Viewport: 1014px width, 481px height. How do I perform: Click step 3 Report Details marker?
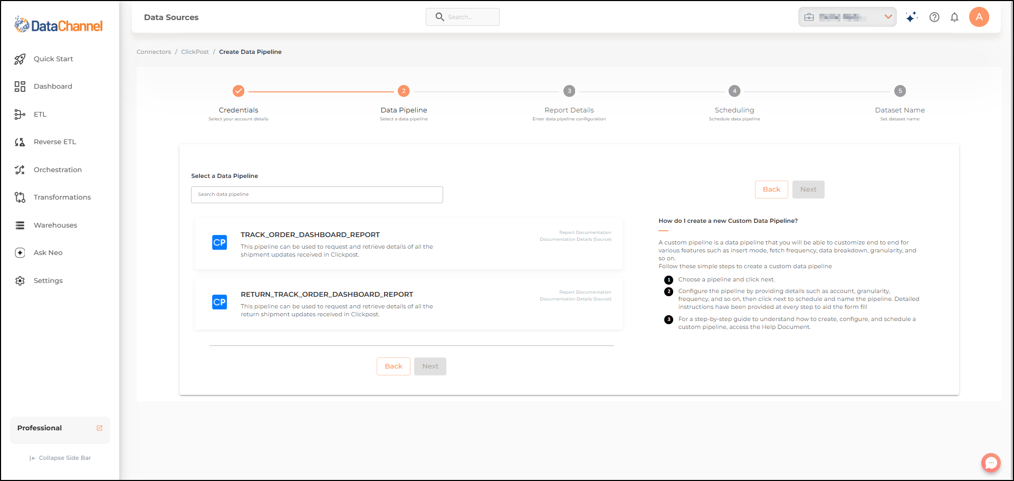click(569, 91)
